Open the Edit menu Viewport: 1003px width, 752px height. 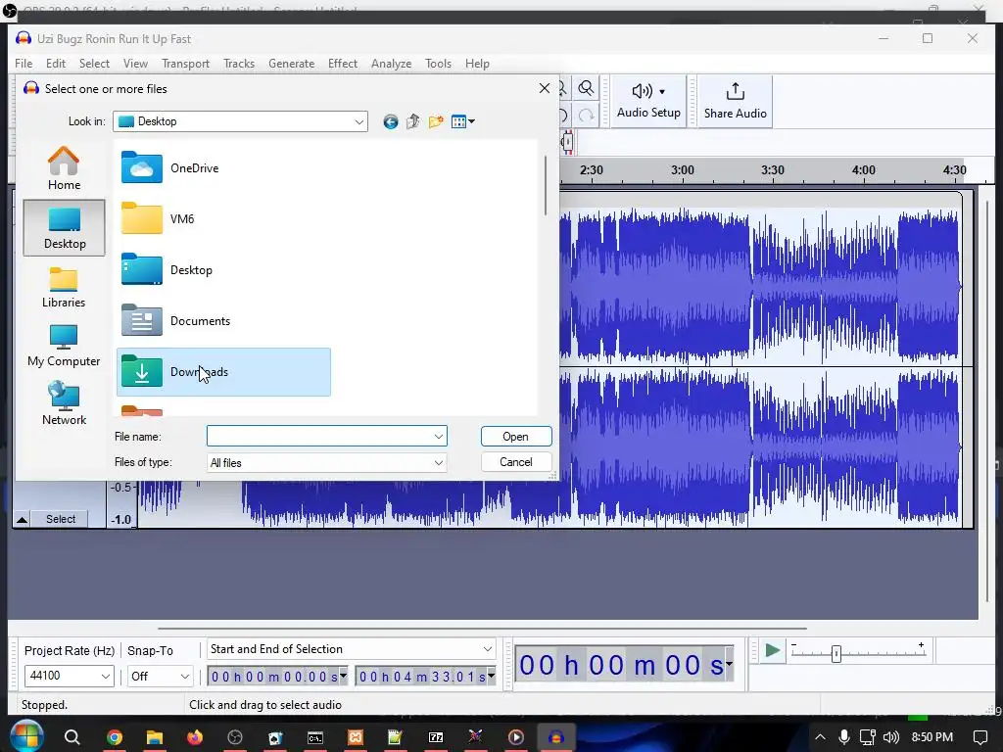click(x=56, y=64)
